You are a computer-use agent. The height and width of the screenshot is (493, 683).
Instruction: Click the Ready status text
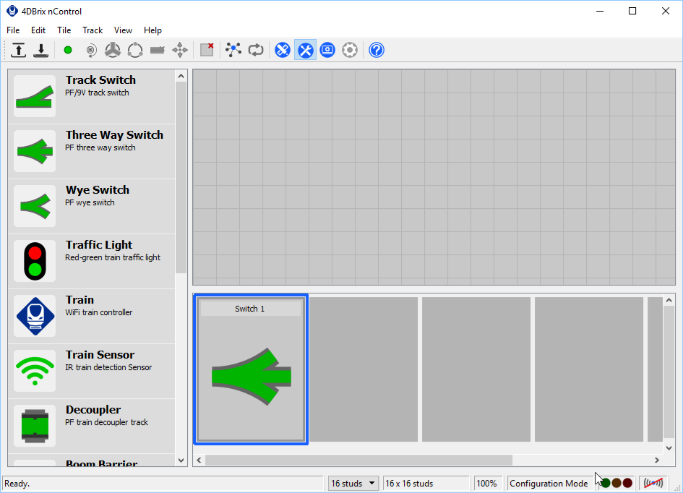pyautogui.click(x=17, y=484)
